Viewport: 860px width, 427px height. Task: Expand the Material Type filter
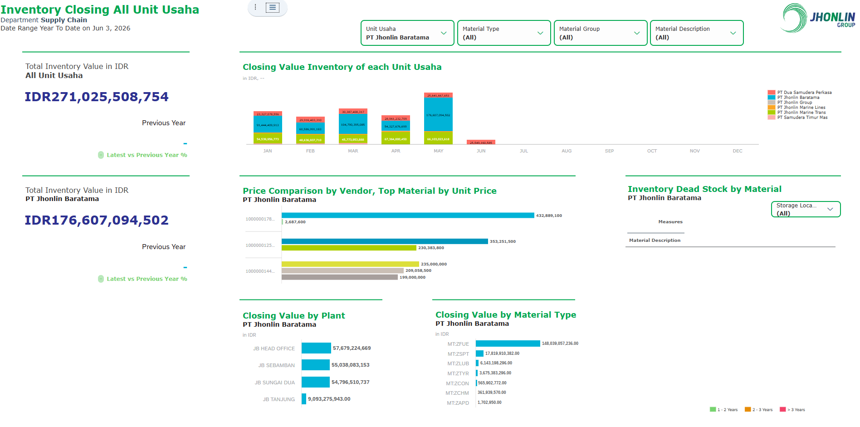(504, 33)
